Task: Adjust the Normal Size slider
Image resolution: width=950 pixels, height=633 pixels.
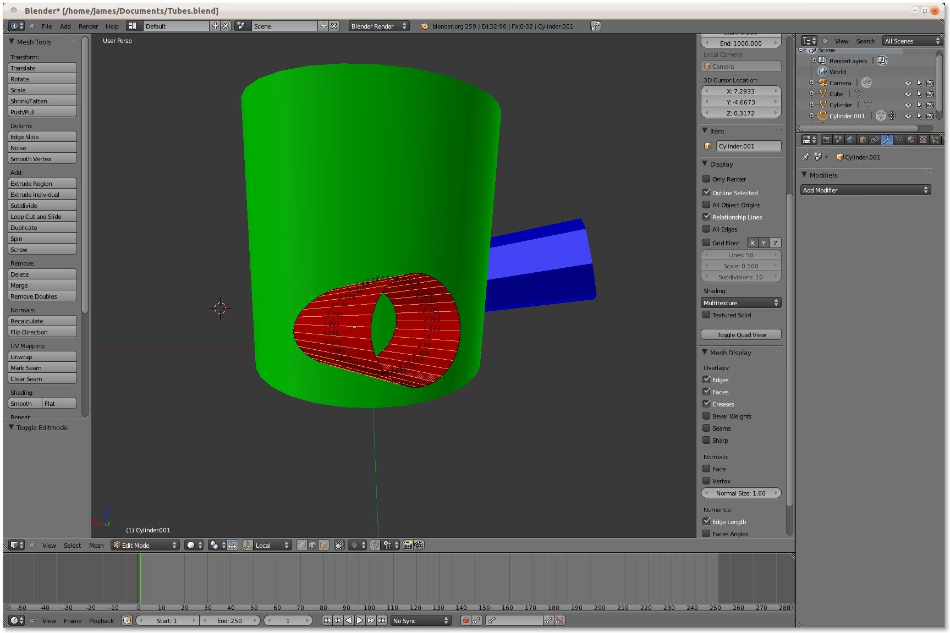Action: (740, 493)
